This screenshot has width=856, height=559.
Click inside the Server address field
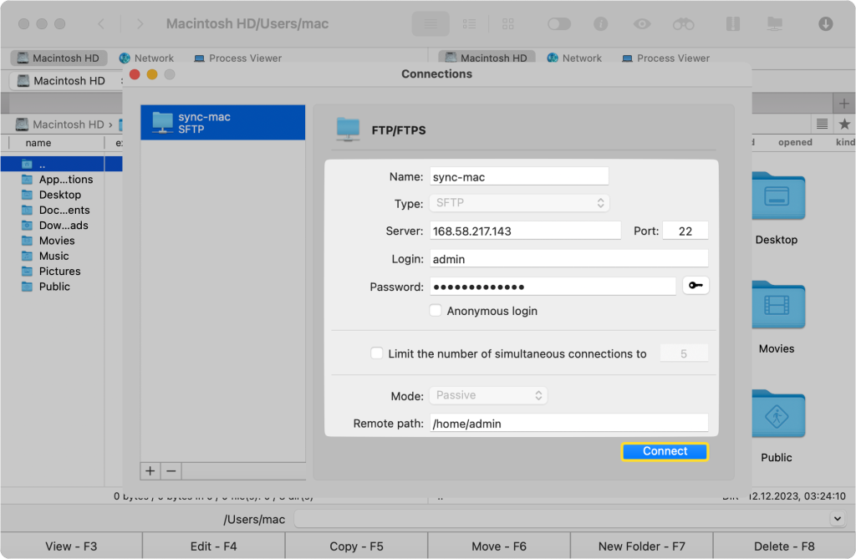click(525, 230)
